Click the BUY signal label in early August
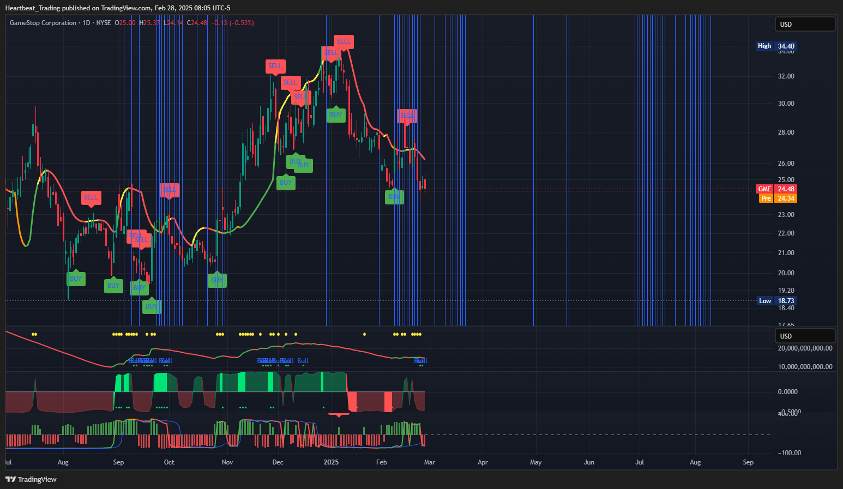 point(76,279)
